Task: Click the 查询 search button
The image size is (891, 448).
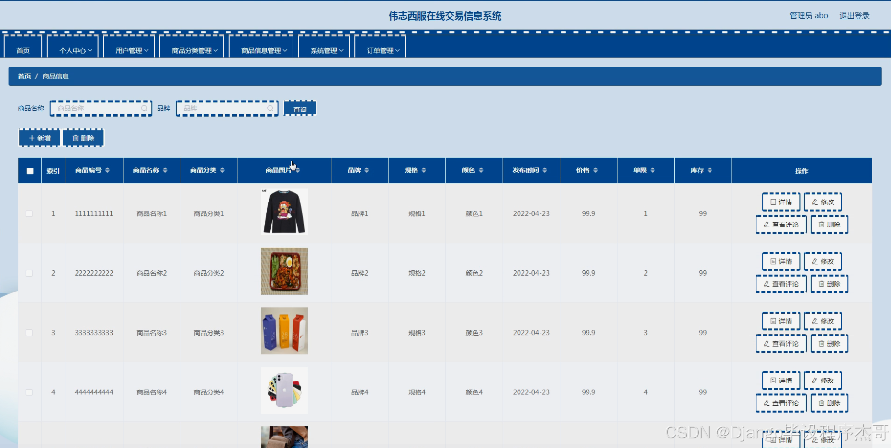Action: click(300, 109)
